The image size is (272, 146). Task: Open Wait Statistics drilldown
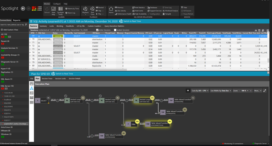[x=138, y=8]
